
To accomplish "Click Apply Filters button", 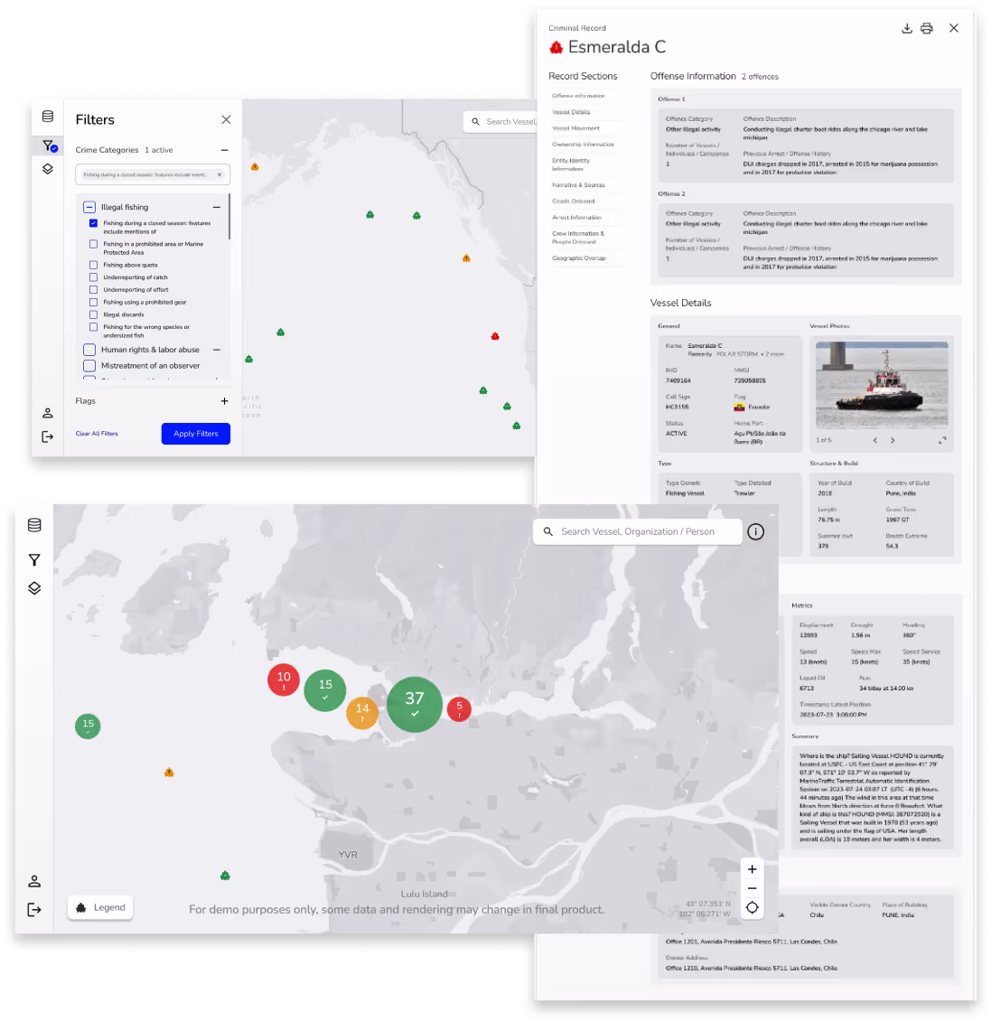I will coord(195,434).
